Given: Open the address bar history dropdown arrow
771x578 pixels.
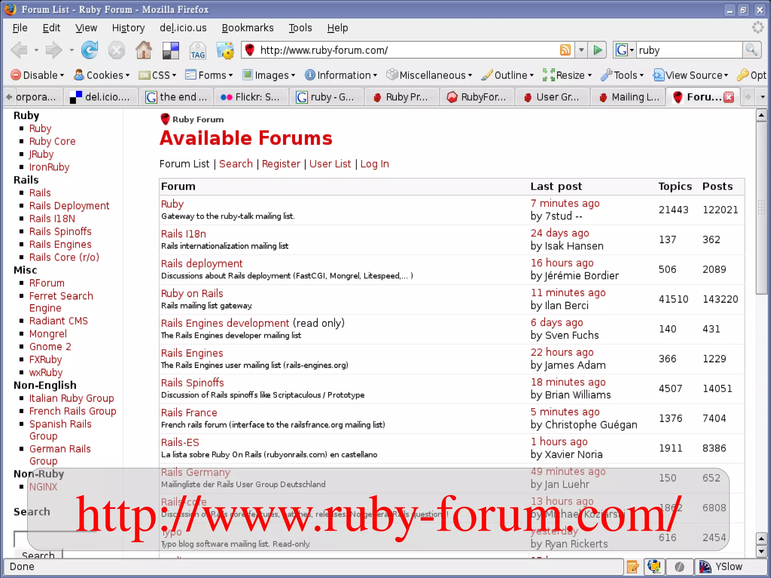Looking at the screenshot, I should point(581,50).
